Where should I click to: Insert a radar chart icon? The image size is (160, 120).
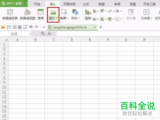(x=117, y=11)
